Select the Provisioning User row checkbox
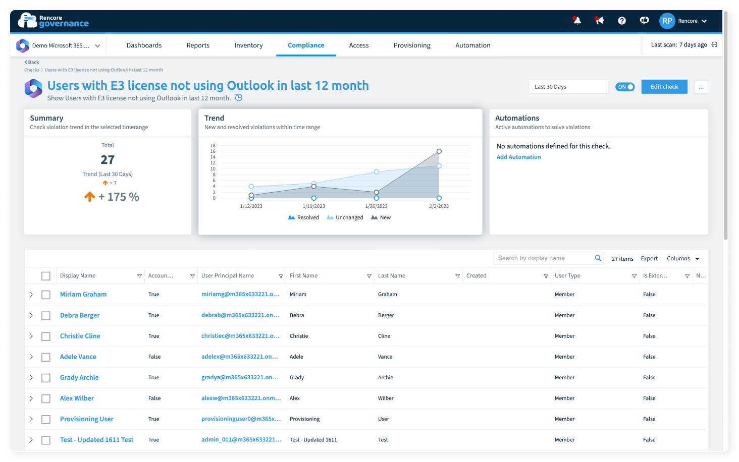The width and height of the screenshot is (739, 462). pos(46,420)
